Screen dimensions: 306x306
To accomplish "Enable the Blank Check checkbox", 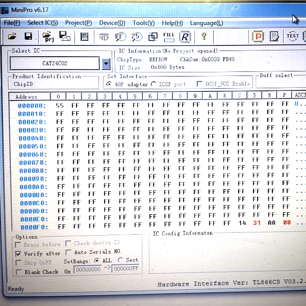I will click(x=19, y=272).
